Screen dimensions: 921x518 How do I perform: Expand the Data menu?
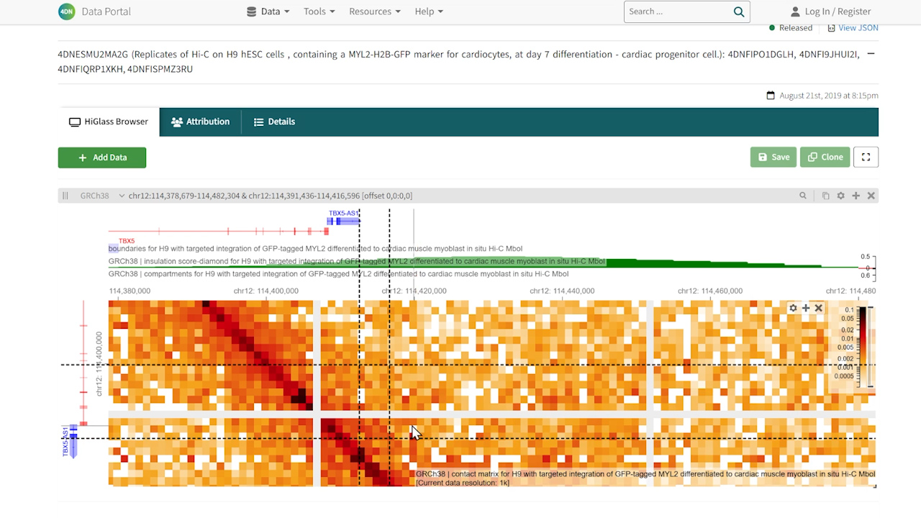[267, 11]
